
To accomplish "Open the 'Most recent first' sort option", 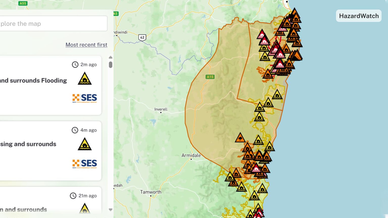I will [x=86, y=45].
